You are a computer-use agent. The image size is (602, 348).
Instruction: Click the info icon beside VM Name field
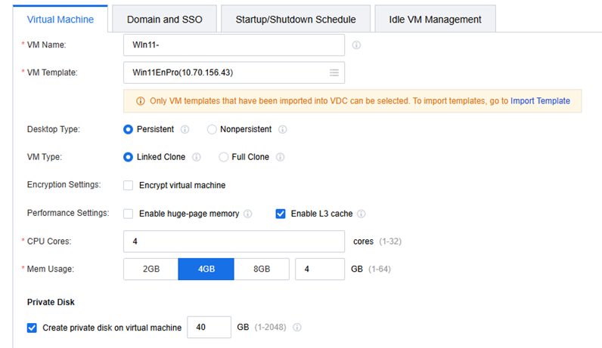(x=357, y=45)
